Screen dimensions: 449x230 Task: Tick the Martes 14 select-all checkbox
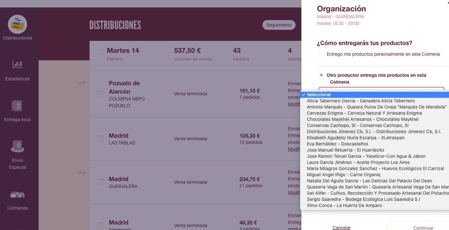pyautogui.click(x=101, y=52)
